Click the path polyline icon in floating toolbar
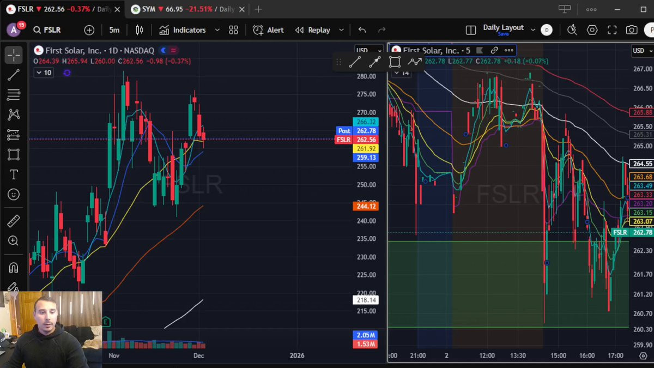This screenshot has height=368, width=654. (415, 62)
